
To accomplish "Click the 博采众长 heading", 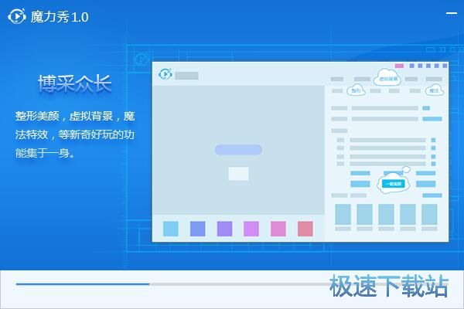I will coord(74,83).
